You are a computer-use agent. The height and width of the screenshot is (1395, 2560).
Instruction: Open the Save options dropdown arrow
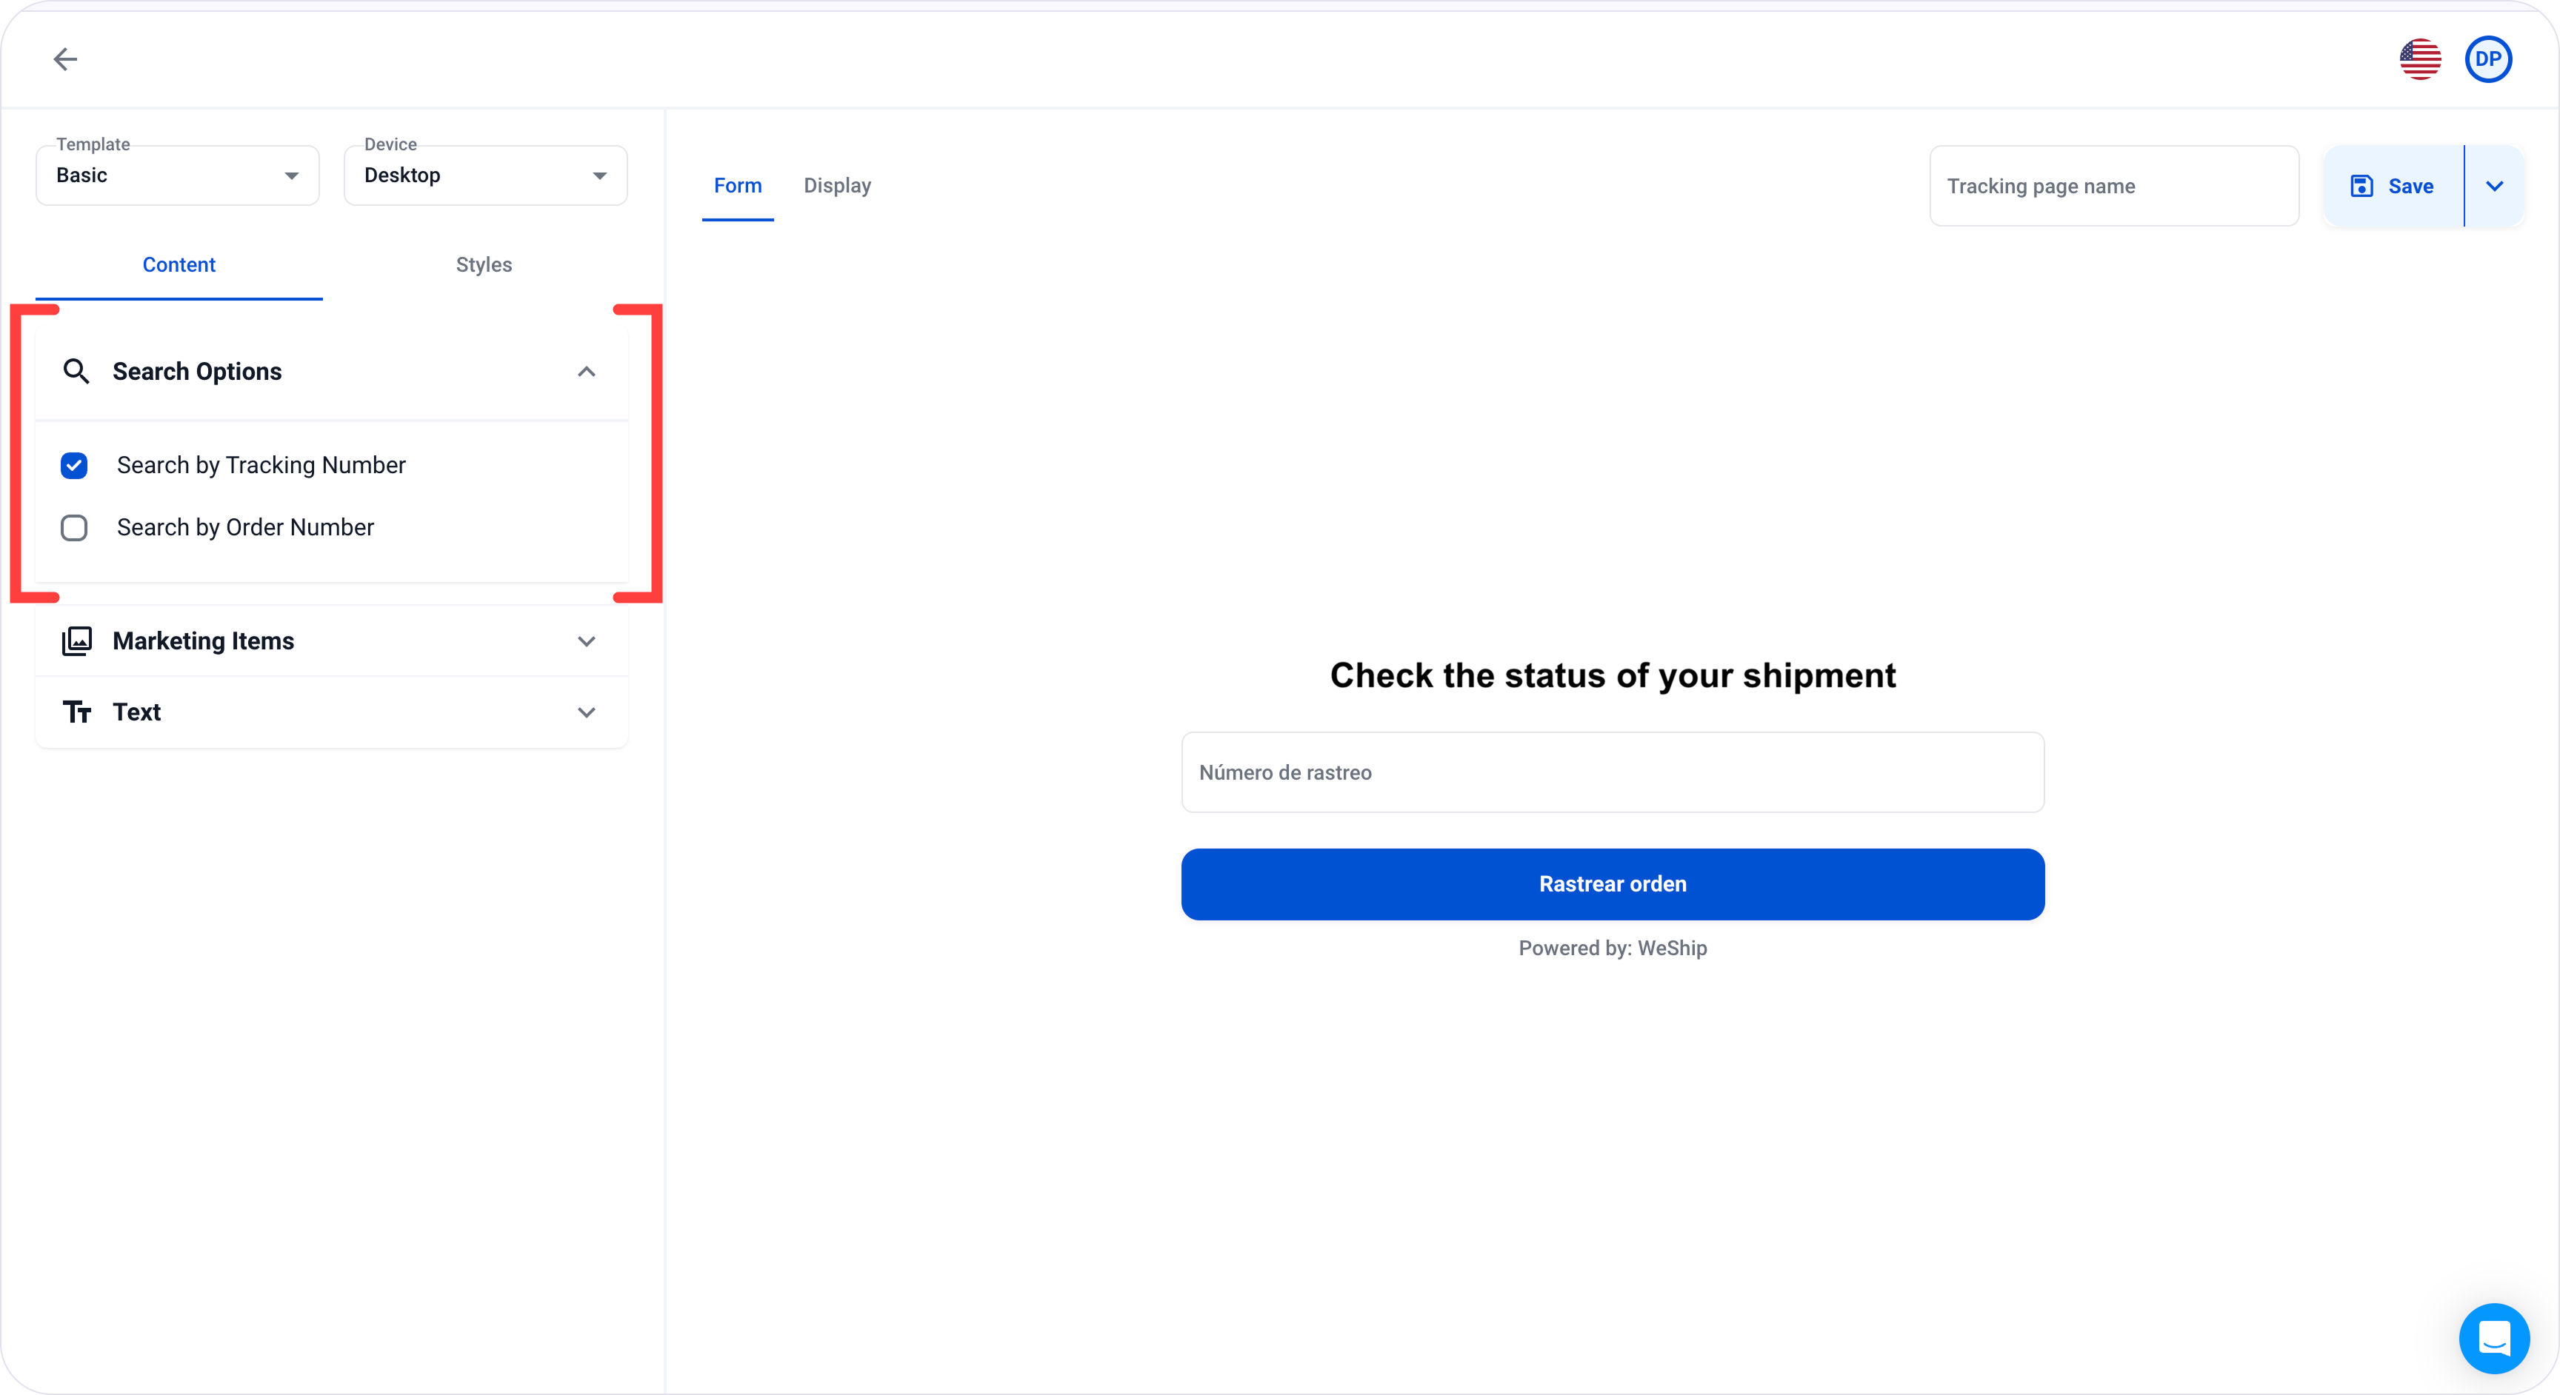tap(2494, 186)
